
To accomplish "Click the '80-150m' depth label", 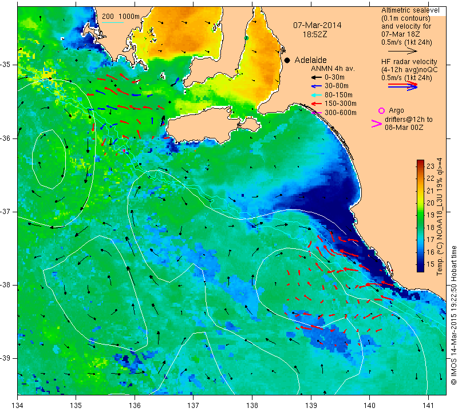I will click(x=338, y=95).
